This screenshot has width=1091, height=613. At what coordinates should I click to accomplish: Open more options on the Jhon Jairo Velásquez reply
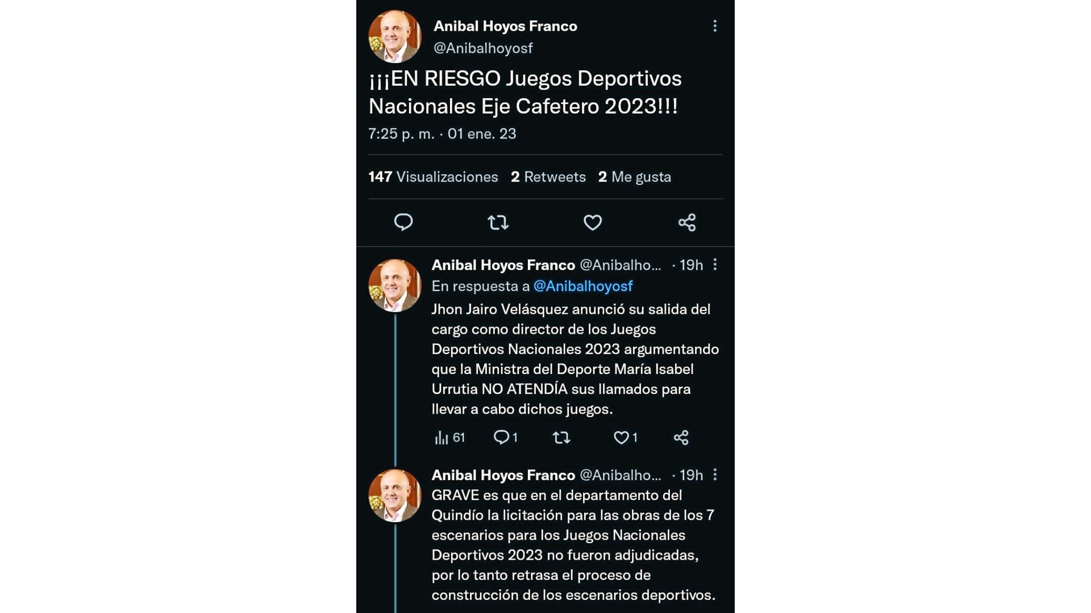(715, 264)
